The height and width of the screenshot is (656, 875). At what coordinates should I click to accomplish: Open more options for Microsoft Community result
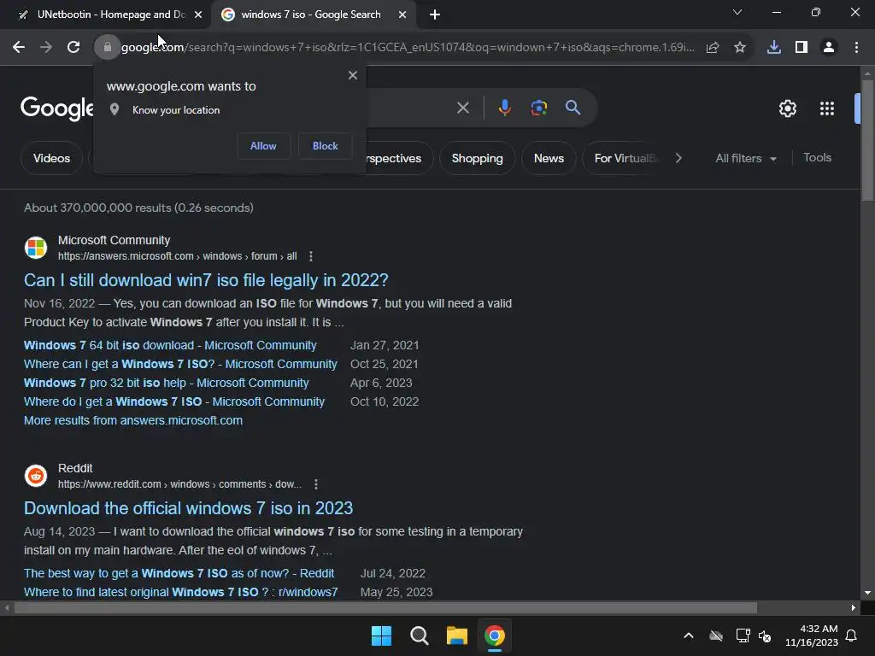(311, 256)
